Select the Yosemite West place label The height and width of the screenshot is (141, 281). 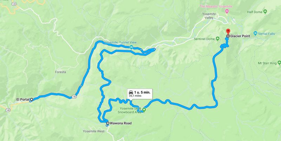click(x=93, y=131)
